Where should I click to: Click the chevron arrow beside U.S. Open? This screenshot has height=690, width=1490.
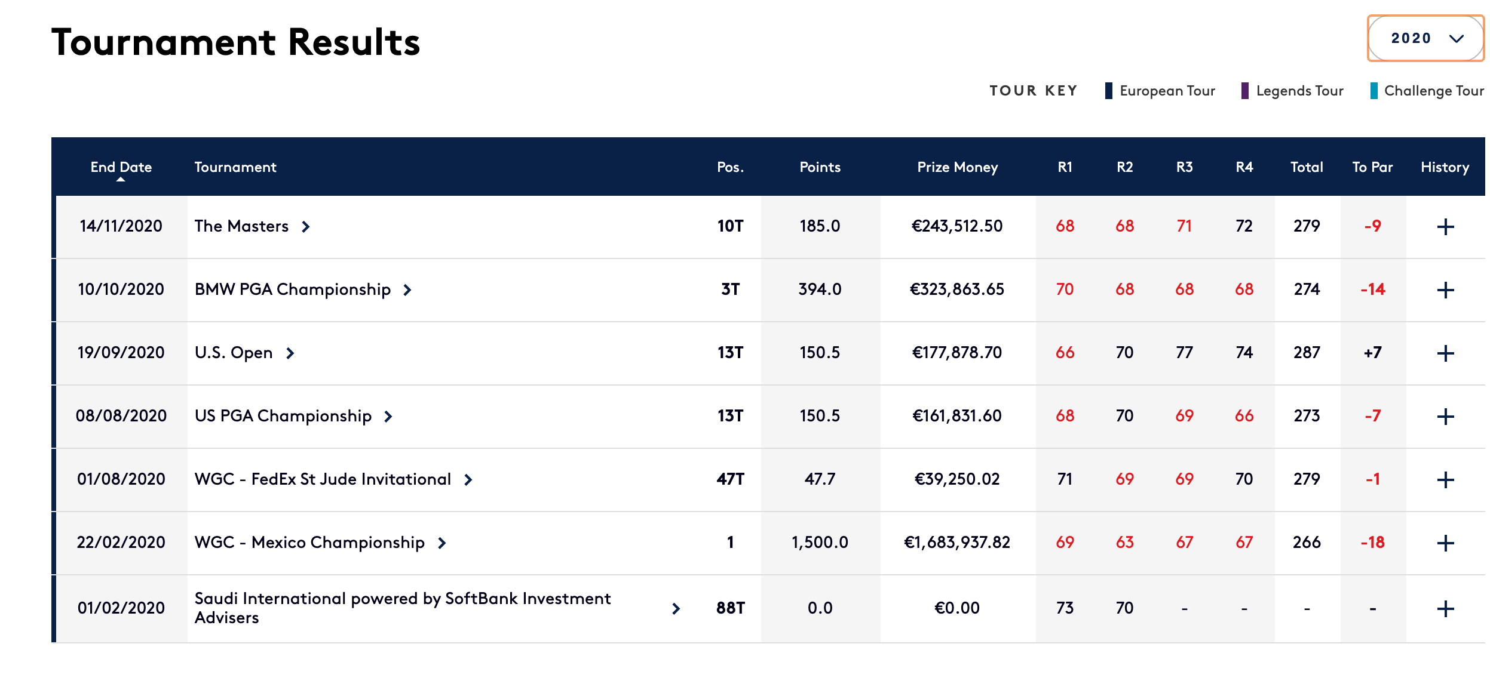(x=290, y=353)
